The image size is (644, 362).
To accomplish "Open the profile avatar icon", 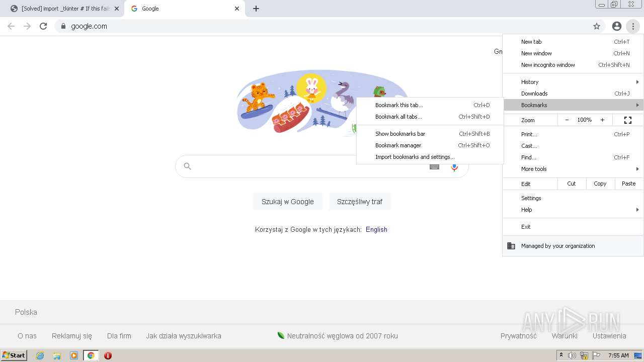I will click(x=617, y=26).
